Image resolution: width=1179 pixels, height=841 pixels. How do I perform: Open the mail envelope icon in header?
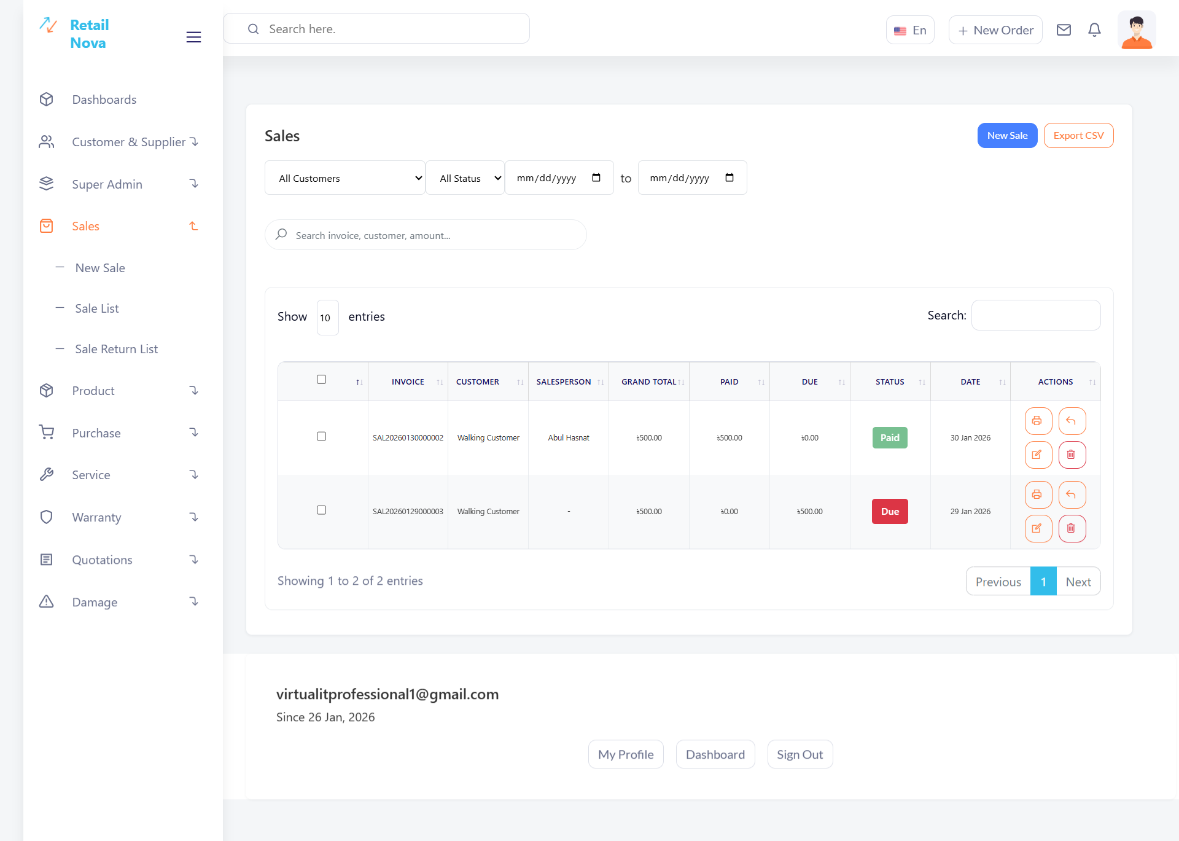pos(1064,30)
